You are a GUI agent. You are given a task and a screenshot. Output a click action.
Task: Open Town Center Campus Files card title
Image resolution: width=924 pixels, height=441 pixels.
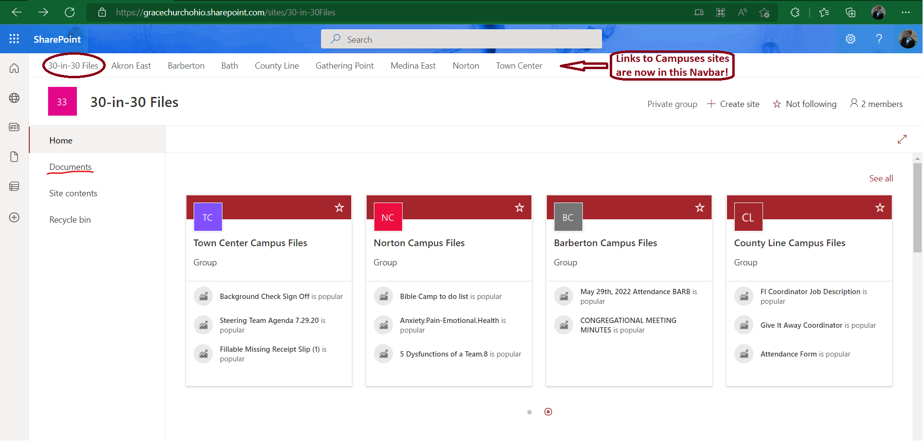[250, 243]
